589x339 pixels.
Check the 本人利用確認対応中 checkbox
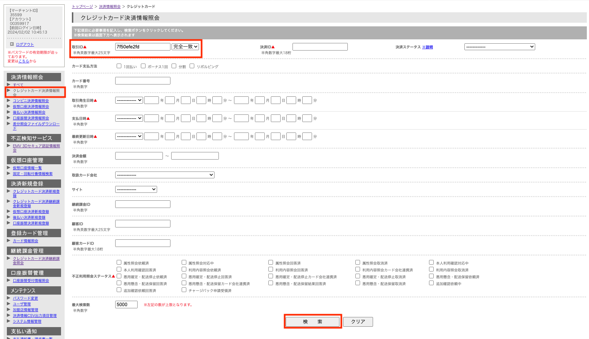(431, 262)
